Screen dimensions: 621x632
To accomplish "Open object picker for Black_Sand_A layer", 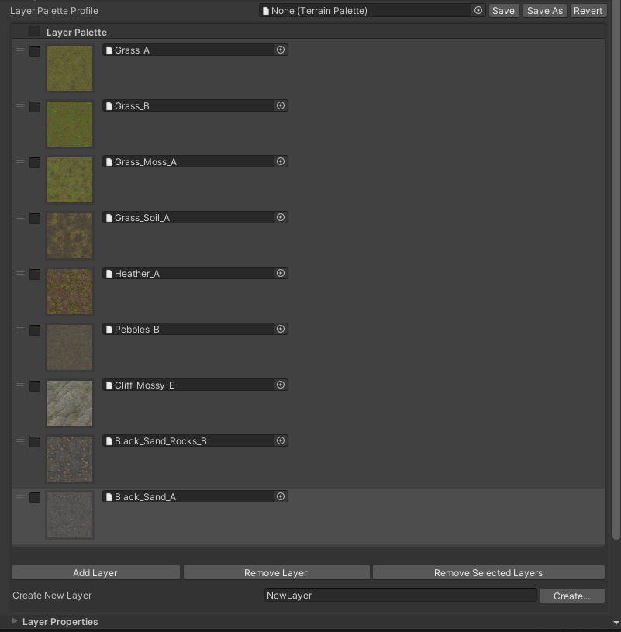I will [x=281, y=496].
